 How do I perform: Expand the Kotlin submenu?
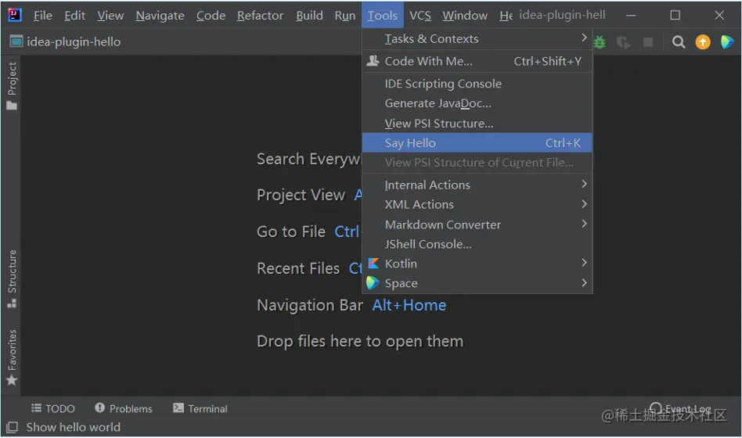477,264
